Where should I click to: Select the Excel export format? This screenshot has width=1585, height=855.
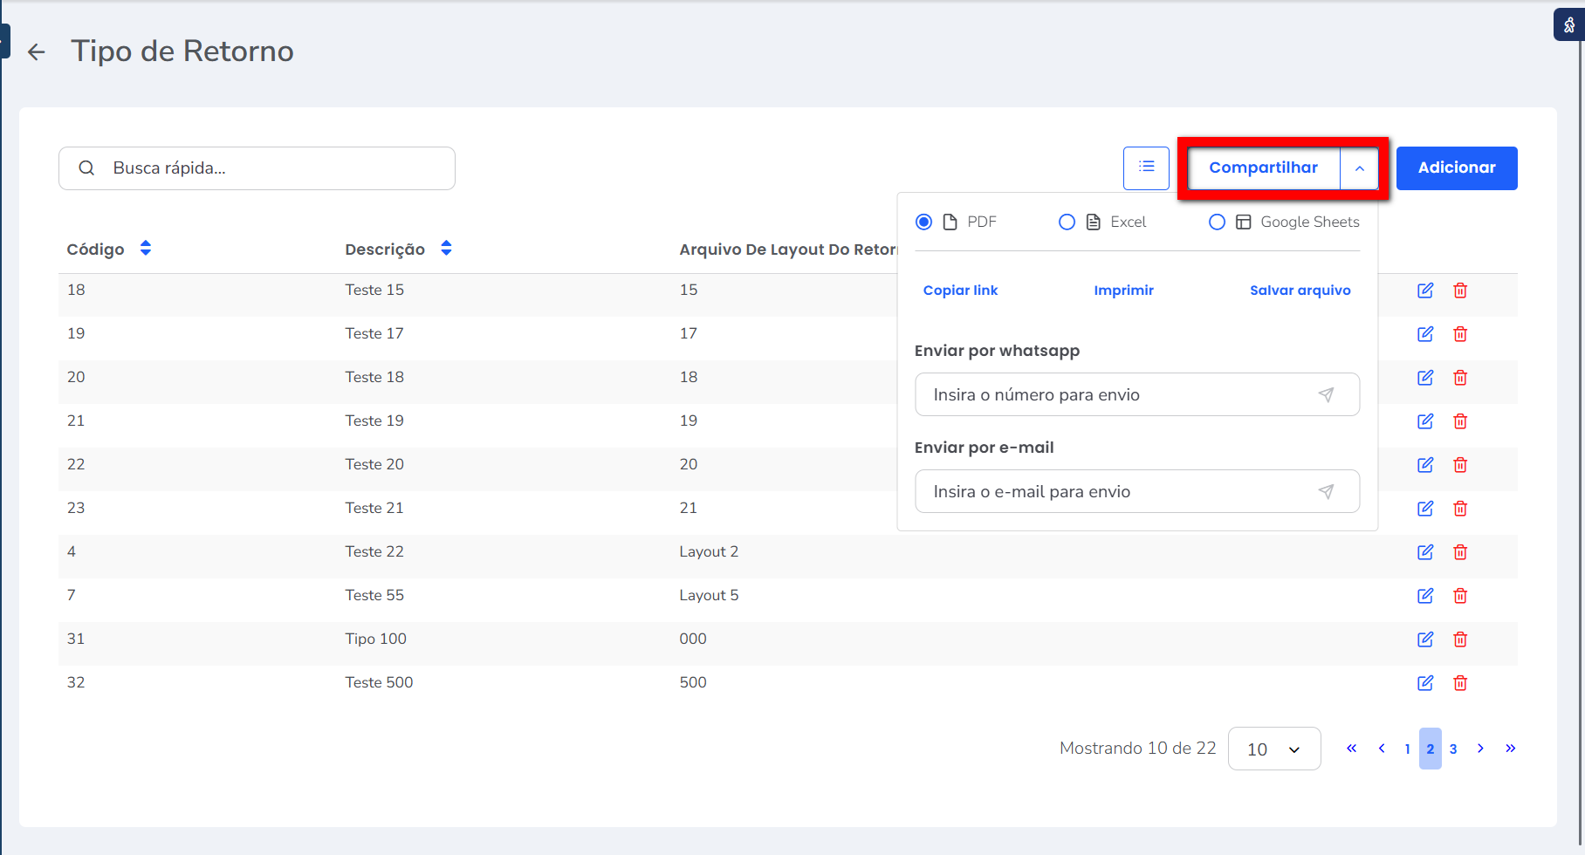point(1067,222)
